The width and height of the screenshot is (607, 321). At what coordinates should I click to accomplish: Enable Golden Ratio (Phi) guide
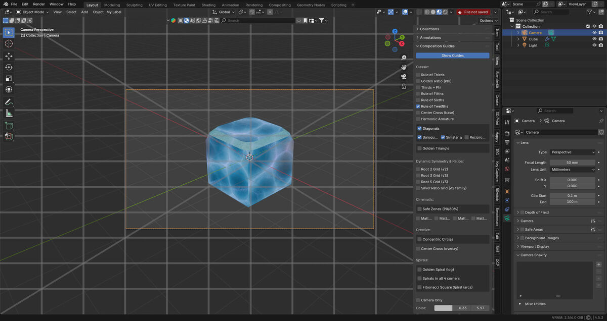(x=418, y=81)
